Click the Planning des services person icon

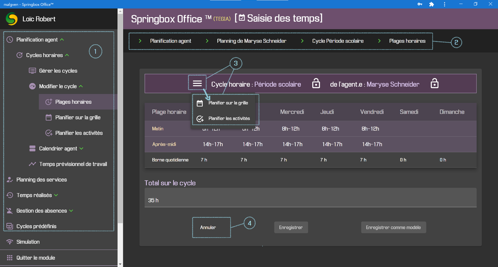click(10, 180)
